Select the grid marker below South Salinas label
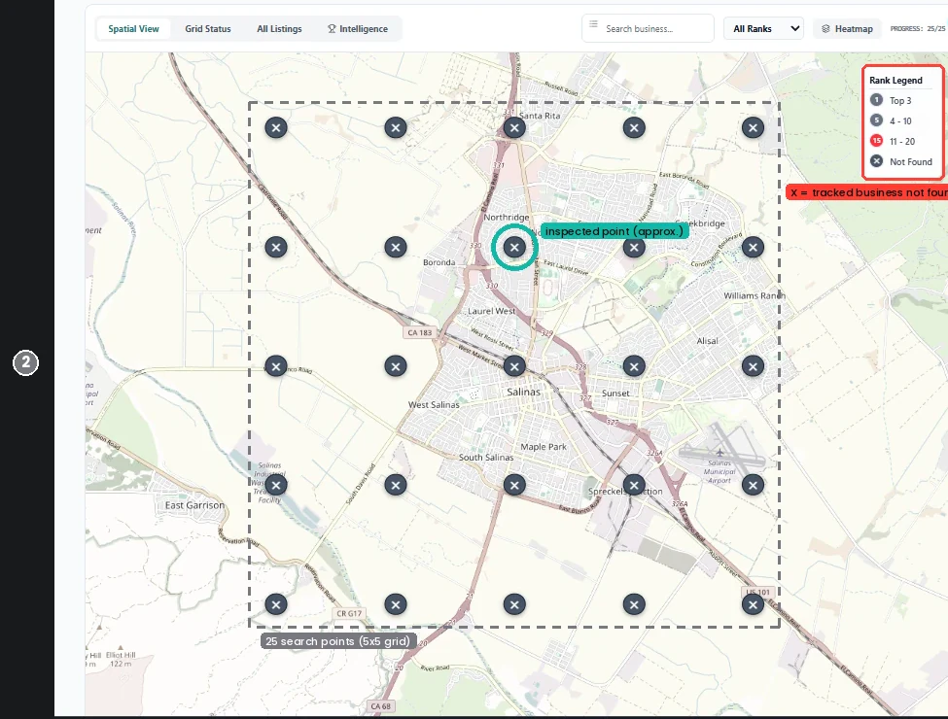Viewport: 948px width, 719px height. click(x=514, y=485)
